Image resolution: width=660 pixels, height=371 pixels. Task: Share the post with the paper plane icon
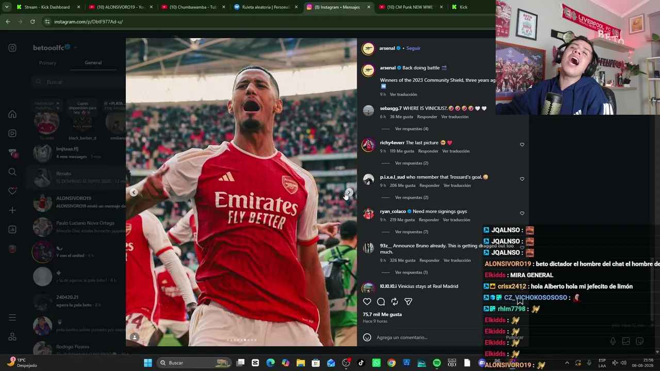click(408, 301)
